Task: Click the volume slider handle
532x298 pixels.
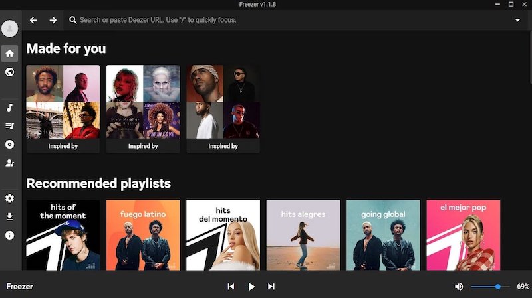Action: [498, 287]
